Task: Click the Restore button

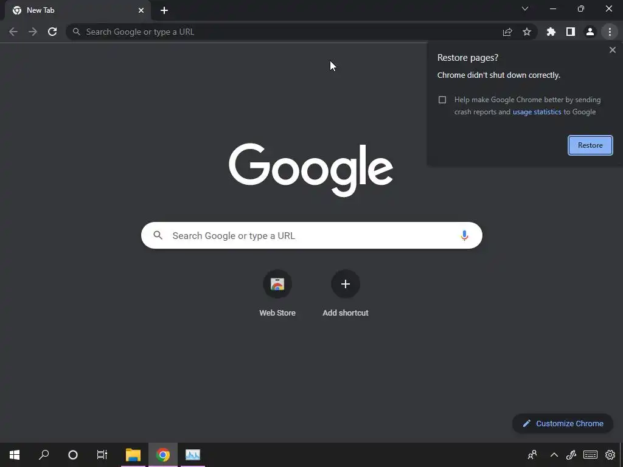Action: 590,145
